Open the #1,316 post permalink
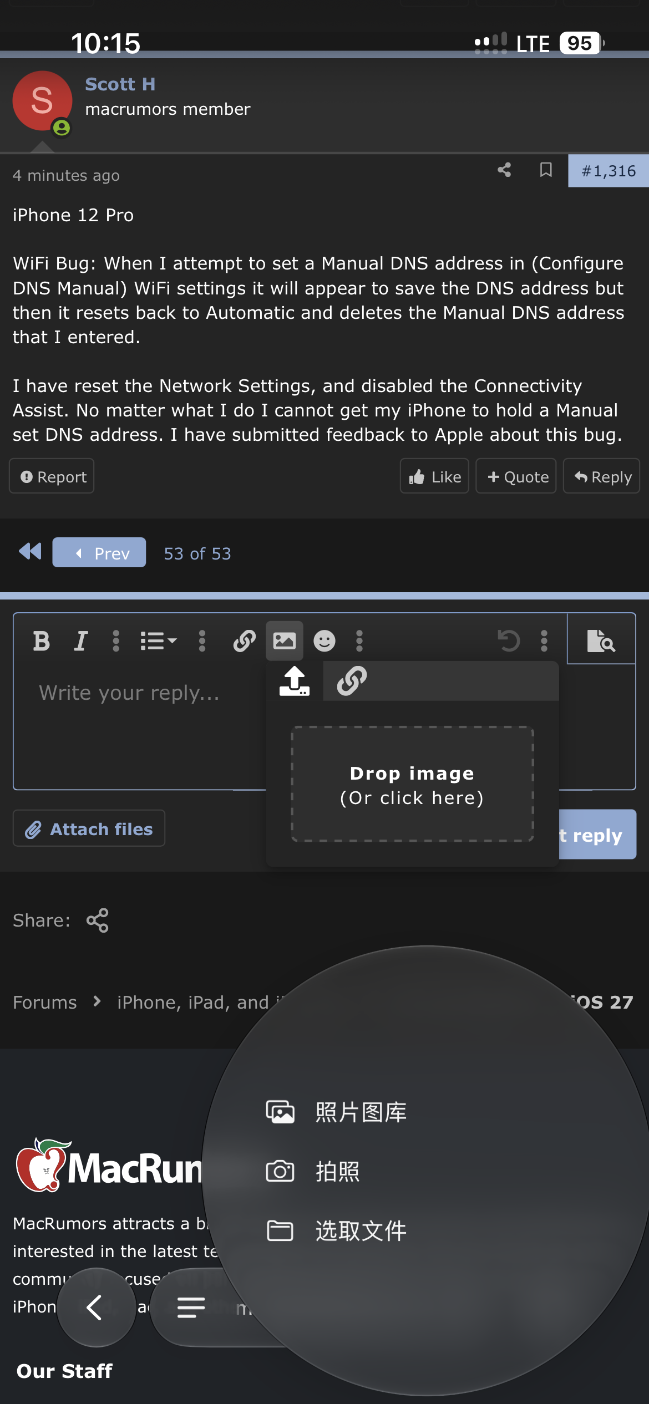This screenshot has width=649, height=1404. (609, 171)
